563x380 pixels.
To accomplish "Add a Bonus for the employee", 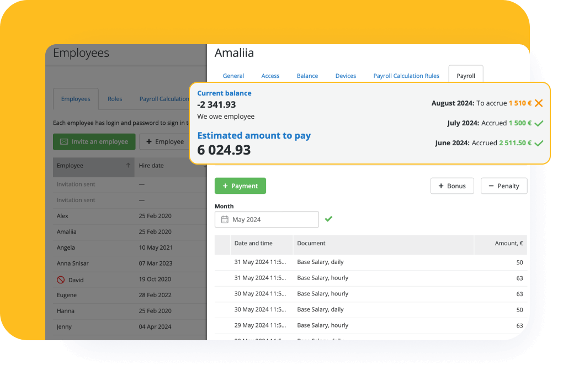I will coord(452,186).
